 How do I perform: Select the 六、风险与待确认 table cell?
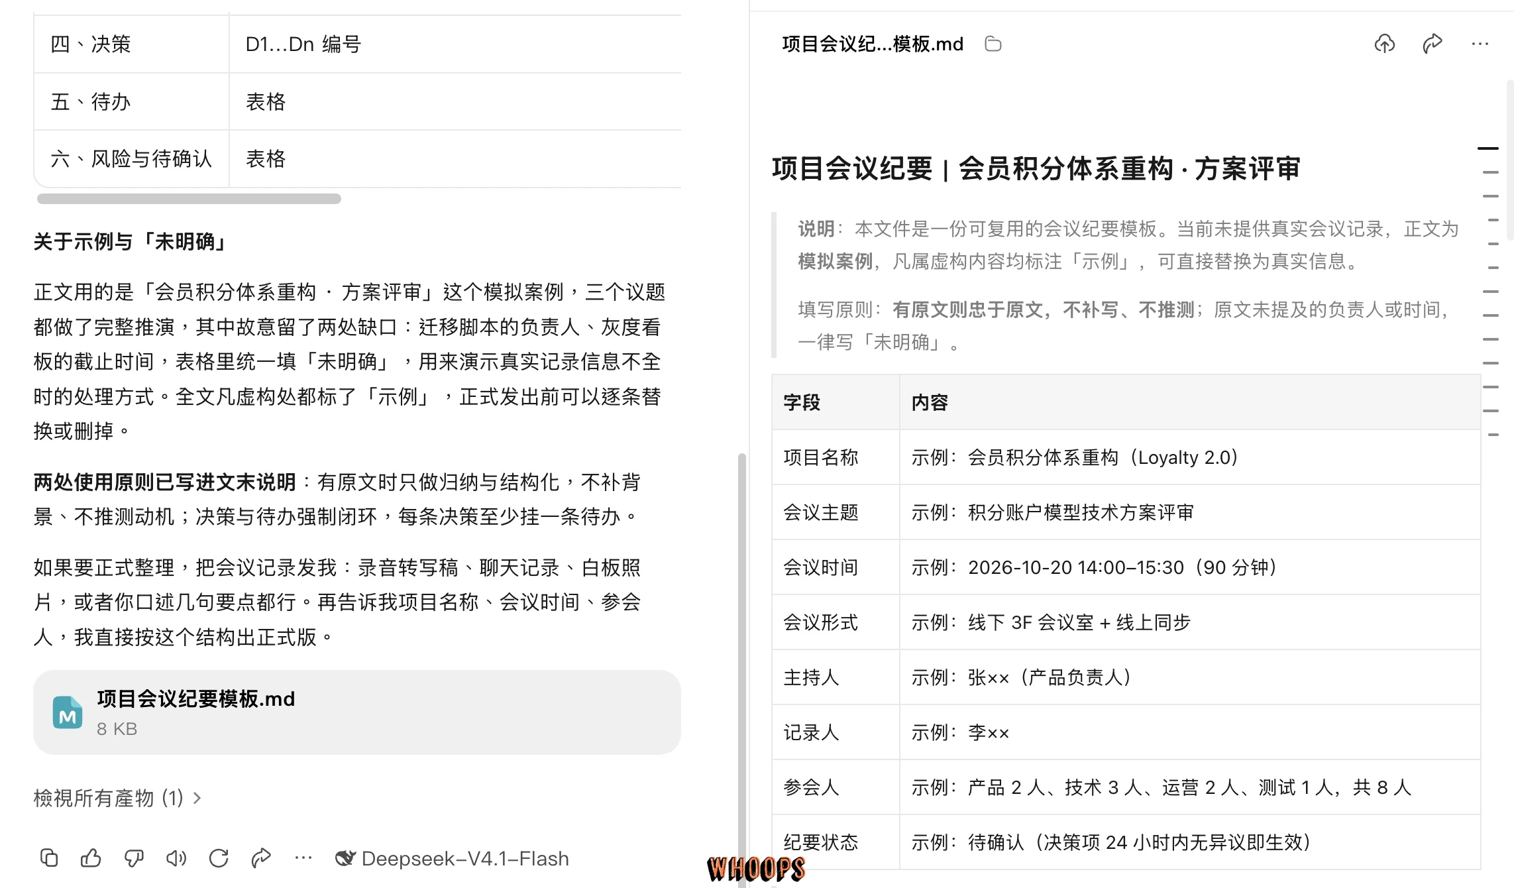pyautogui.click(x=131, y=159)
